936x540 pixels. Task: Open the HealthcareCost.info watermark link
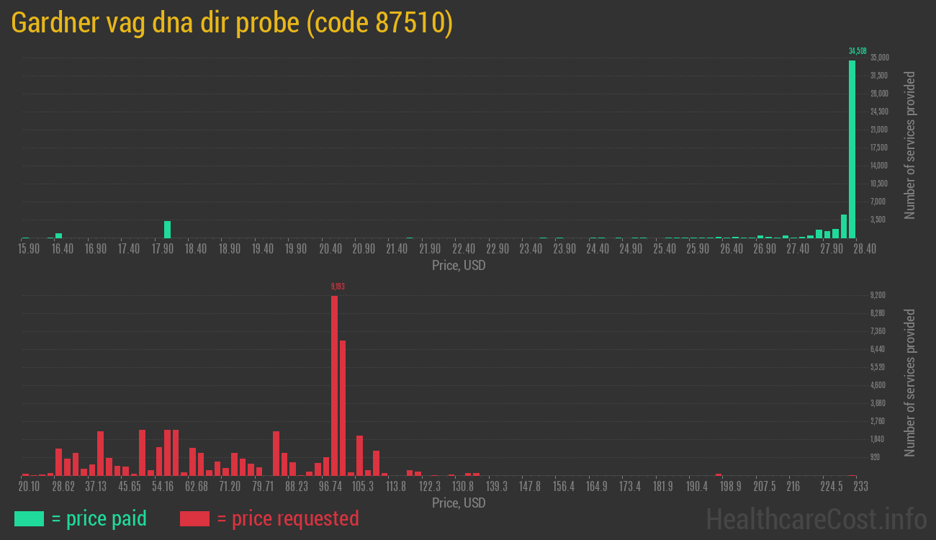point(816,518)
